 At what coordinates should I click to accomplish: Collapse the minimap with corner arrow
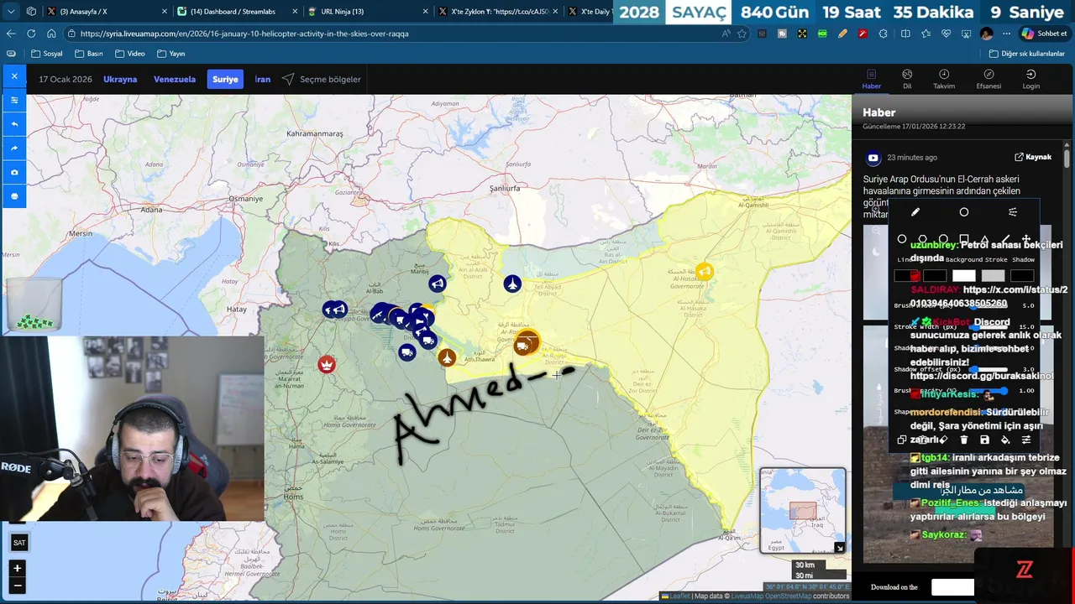click(x=839, y=548)
